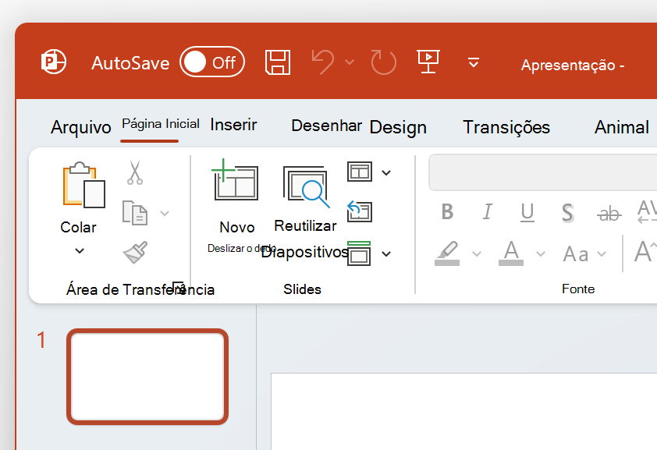The image size is (657, 450).
Task: Add a new slide with Novo icon
Action: click(x=235, y=179)
